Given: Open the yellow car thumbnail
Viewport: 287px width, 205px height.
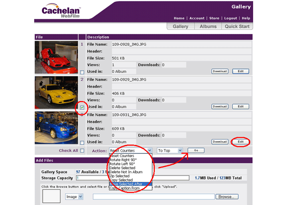Looking at the screenshot, I should tap(56, 93).
